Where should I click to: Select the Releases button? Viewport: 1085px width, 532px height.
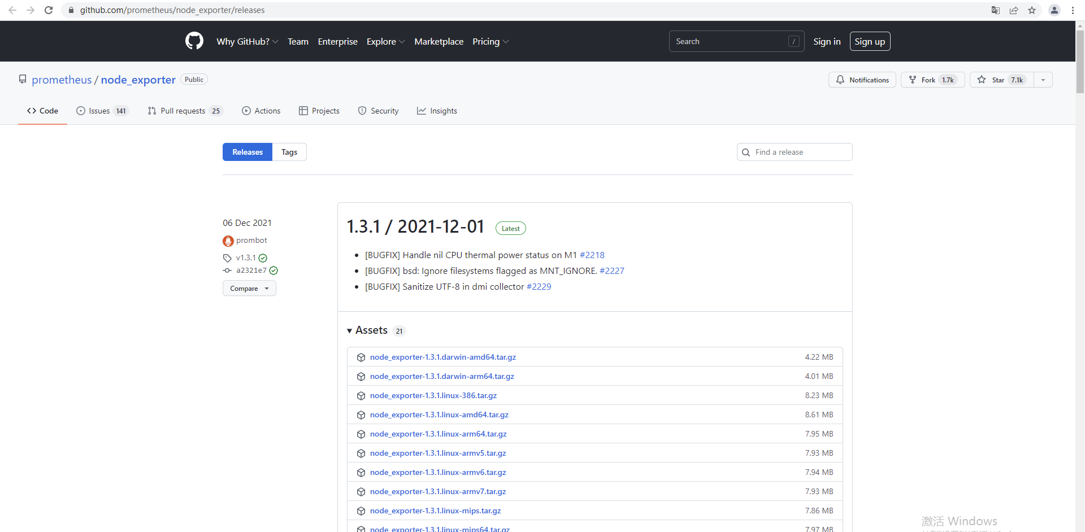(x=248, y=152)
